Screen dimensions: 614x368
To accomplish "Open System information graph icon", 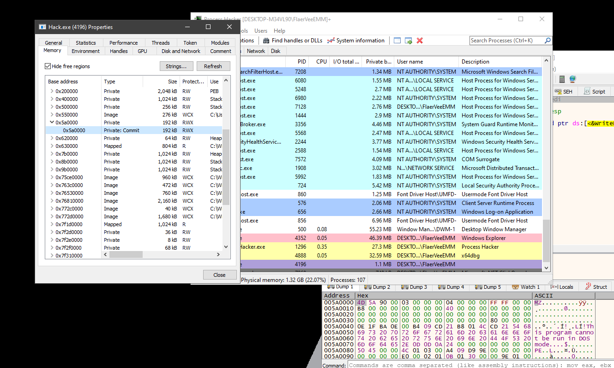I will point(331,41).
